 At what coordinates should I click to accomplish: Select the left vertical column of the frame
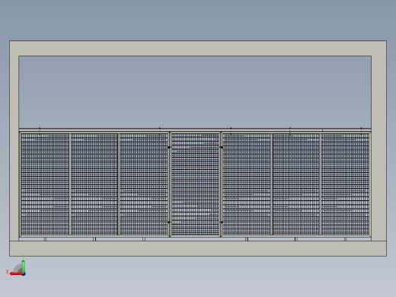click(14, 148)
